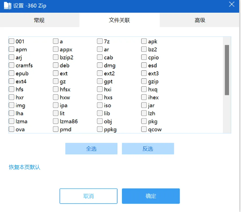Check the hfs checkbox

pos(12,89)
